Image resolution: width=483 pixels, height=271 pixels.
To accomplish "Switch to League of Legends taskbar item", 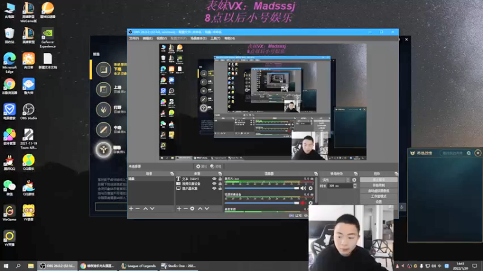I will coord(139,266).
